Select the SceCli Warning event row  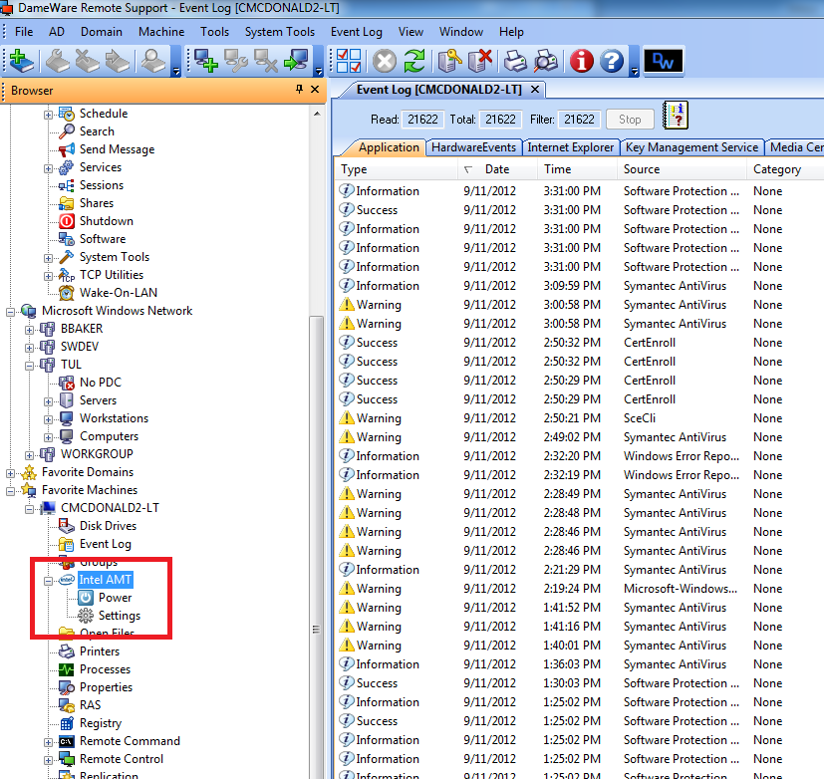[579, 418]
